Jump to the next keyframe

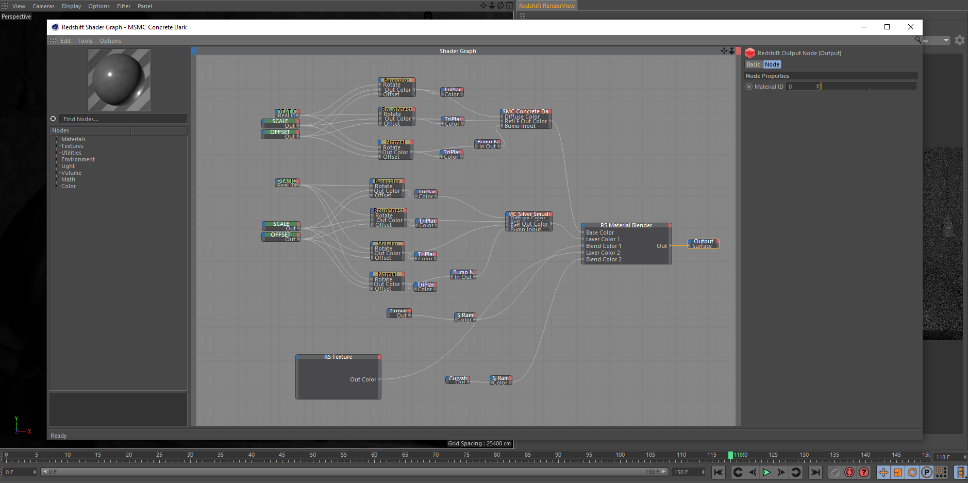click(x=796, y=472)
